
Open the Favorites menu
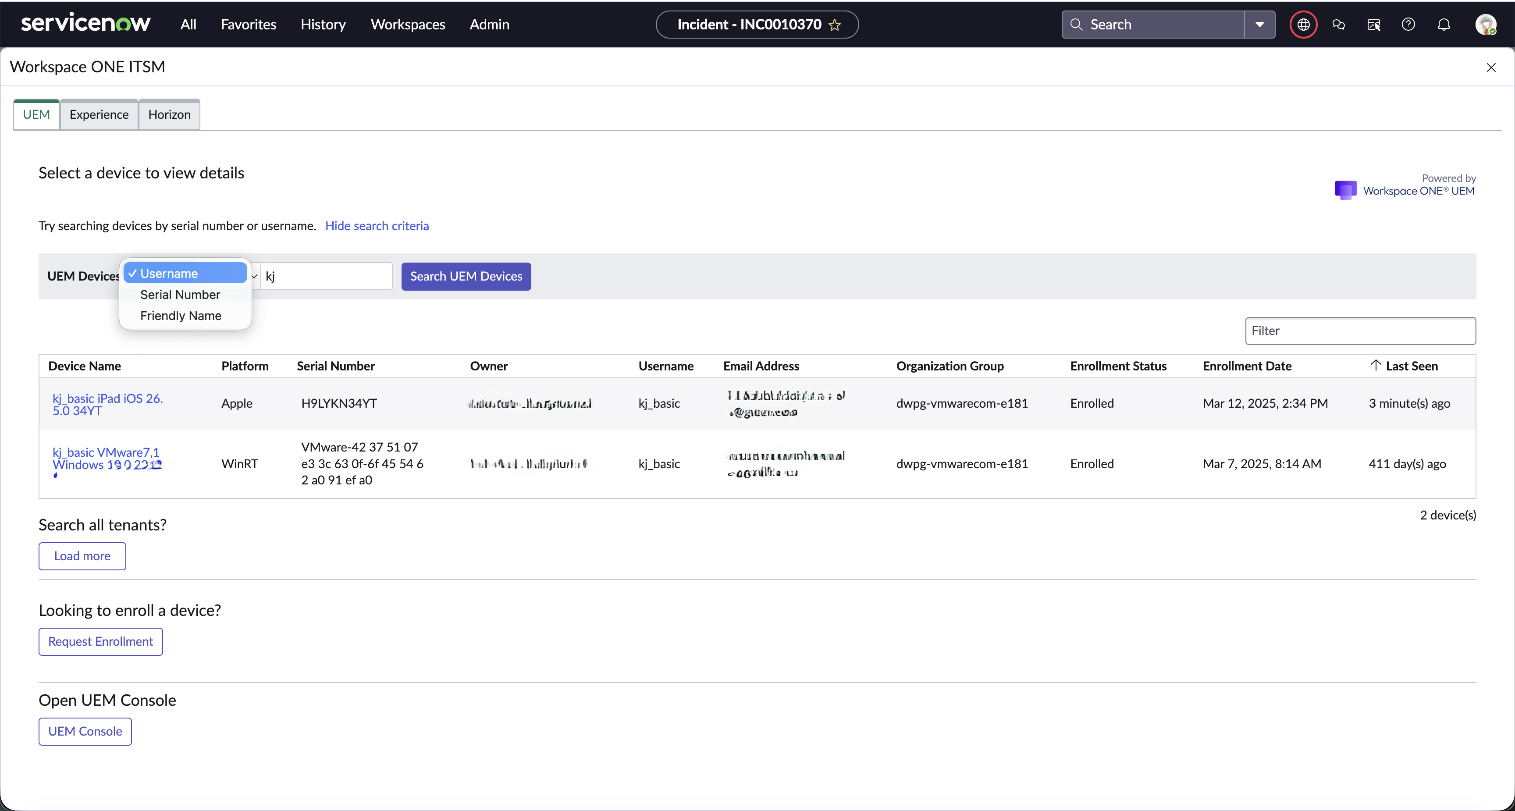(x=248, y=25)
